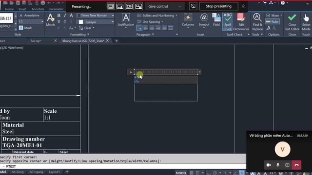
Task: Toggle Annotative text style
Action: 29,15
